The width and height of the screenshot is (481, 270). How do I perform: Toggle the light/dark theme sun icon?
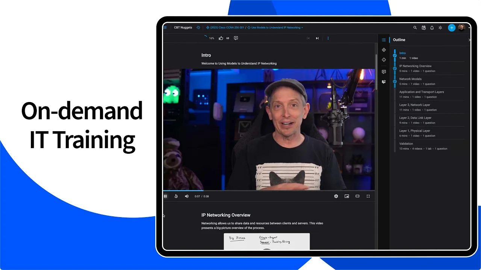tap(440, 28)
